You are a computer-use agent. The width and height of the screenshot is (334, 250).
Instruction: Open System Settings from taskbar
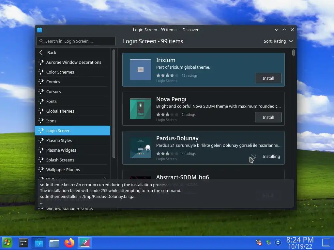pos(23,243)
